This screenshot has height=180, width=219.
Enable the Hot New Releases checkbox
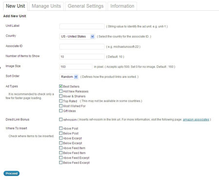point(61,91)
